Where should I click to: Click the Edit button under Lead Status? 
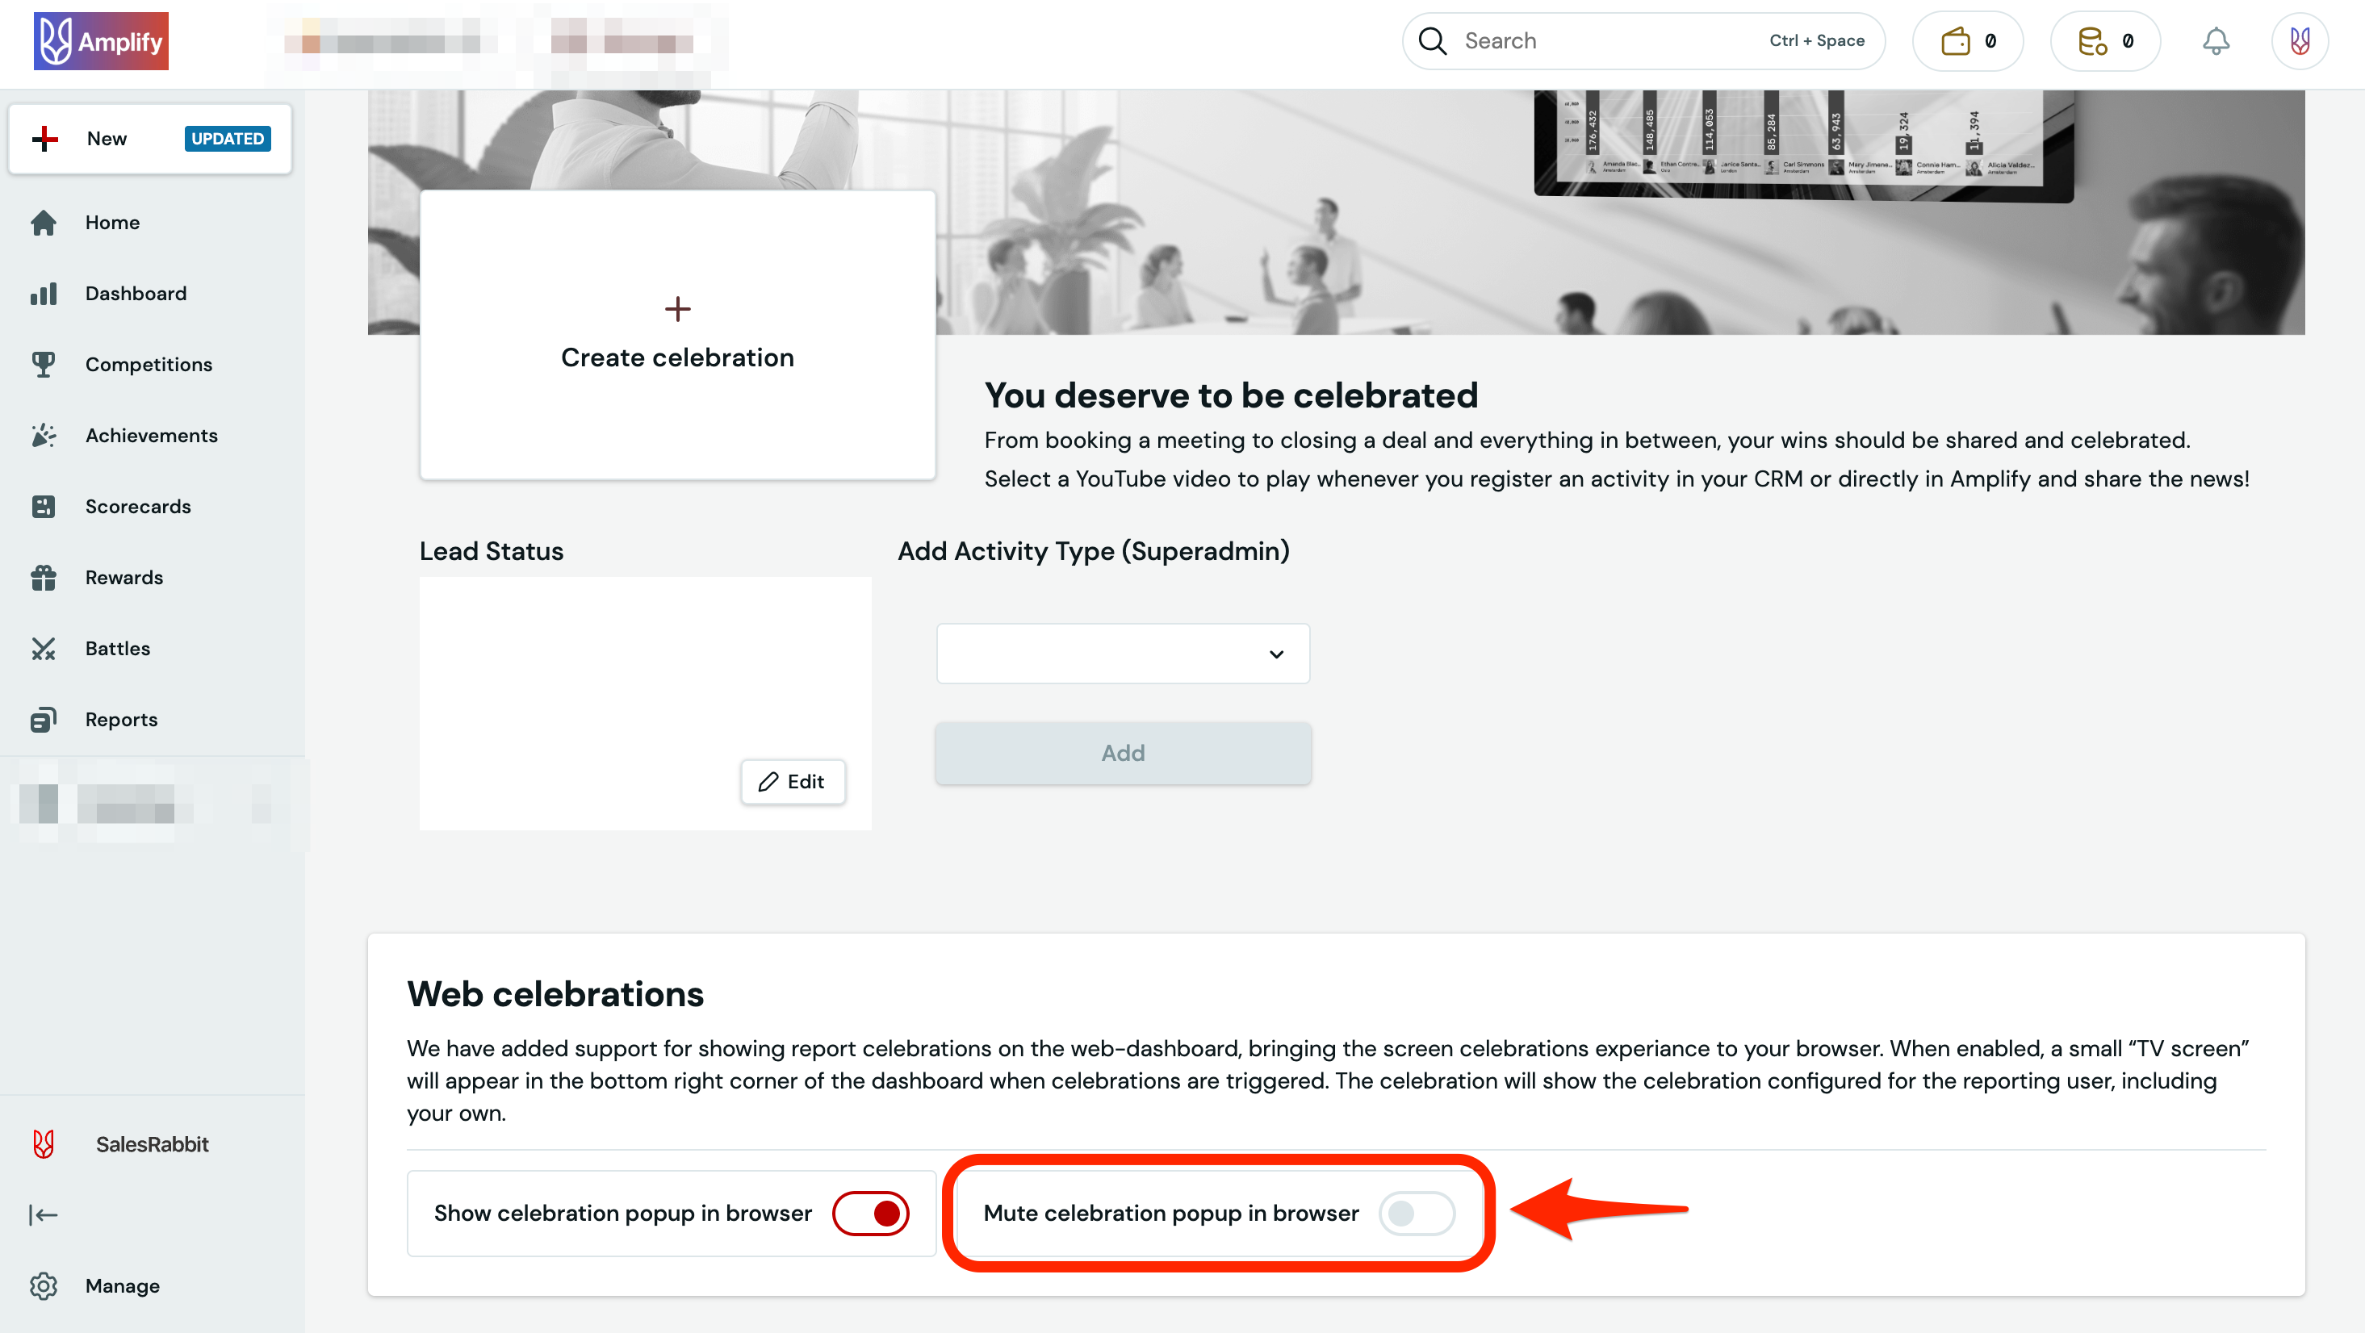click(793, 781)
